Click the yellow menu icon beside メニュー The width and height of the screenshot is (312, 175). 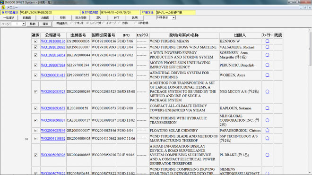[x=3, y=8]
